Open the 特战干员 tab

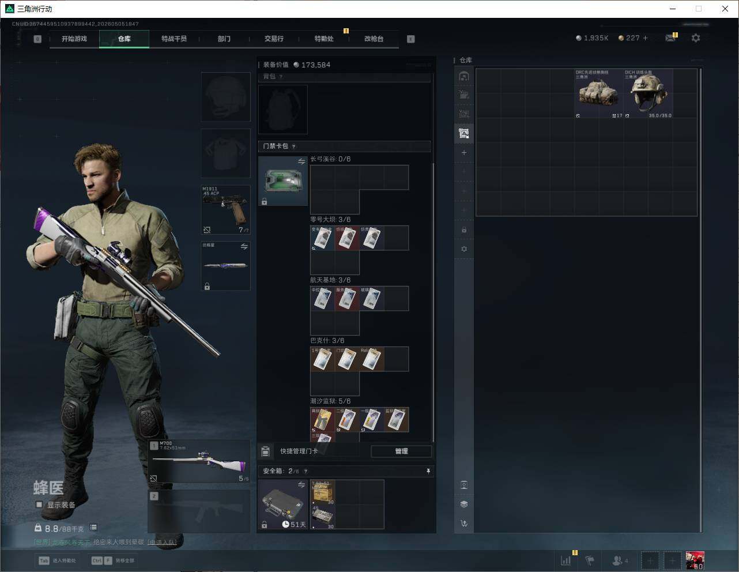pos(174,39)
